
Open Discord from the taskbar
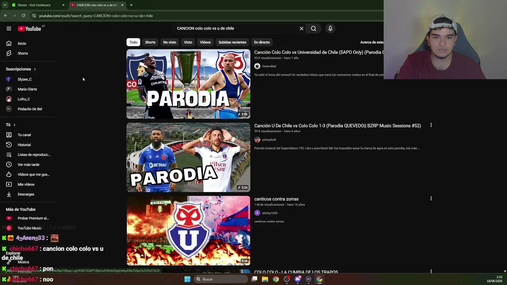[297, 279]
